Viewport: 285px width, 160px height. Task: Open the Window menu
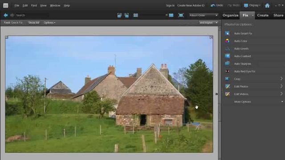pos(55,5)
